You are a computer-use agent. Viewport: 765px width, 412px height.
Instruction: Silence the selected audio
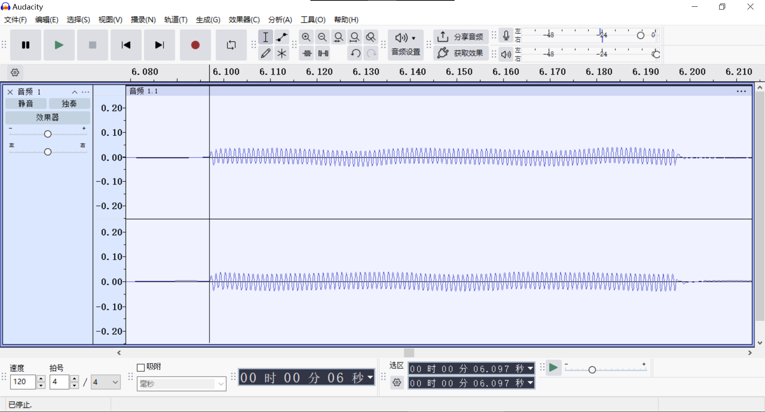click(x=323, y=53)
